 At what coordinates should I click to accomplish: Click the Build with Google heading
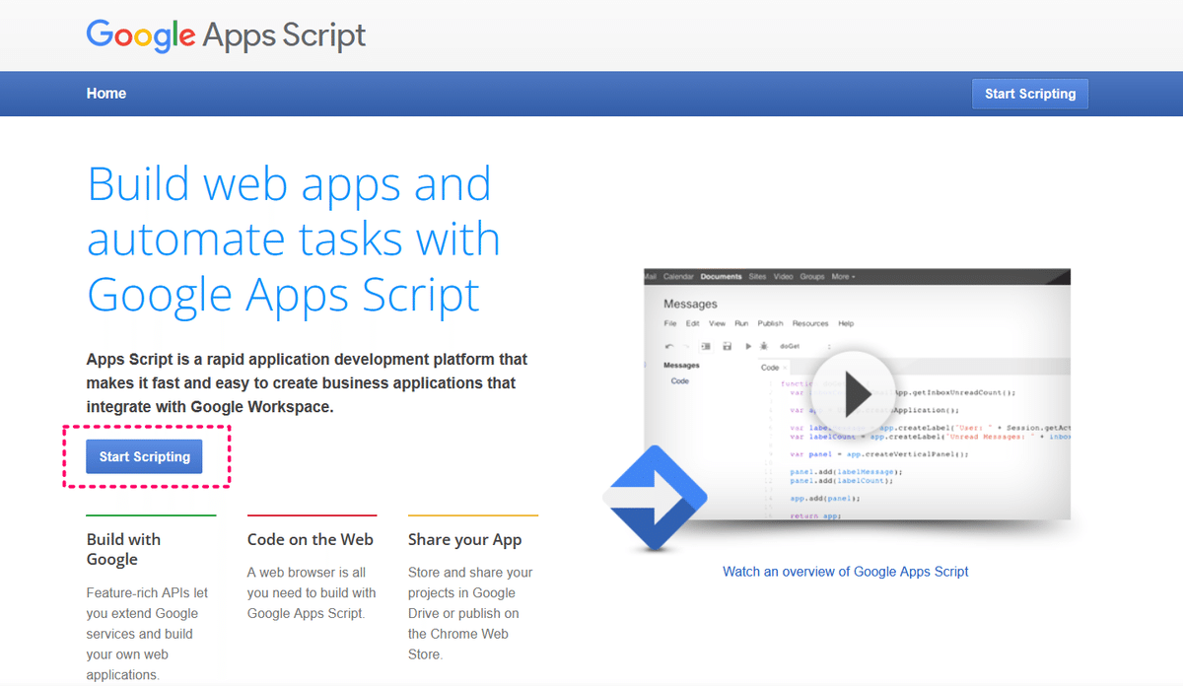123,549
